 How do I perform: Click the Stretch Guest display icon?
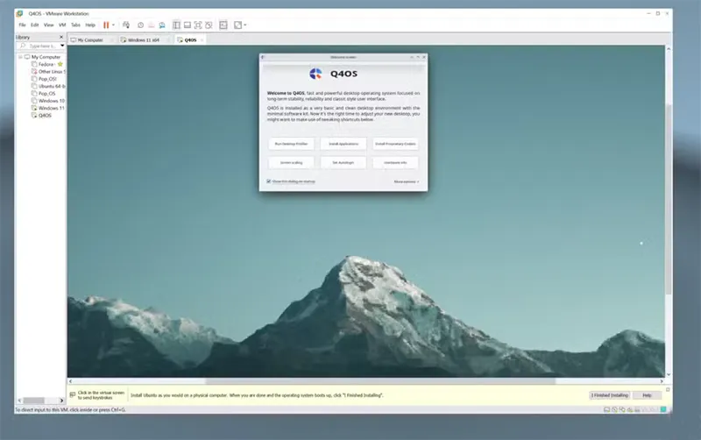237,25
